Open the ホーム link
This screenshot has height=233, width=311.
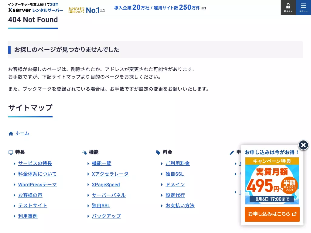22,133
